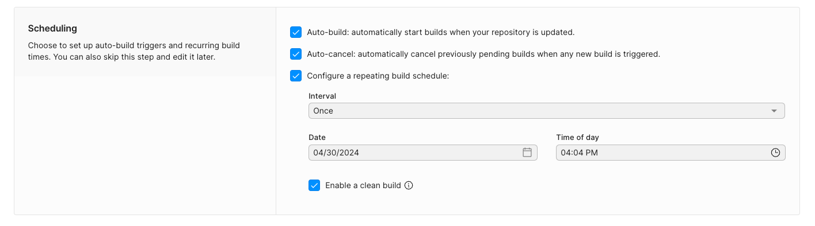Open the calendar picker icon in Date field
The image size is (815, 226).
point(527,153)
